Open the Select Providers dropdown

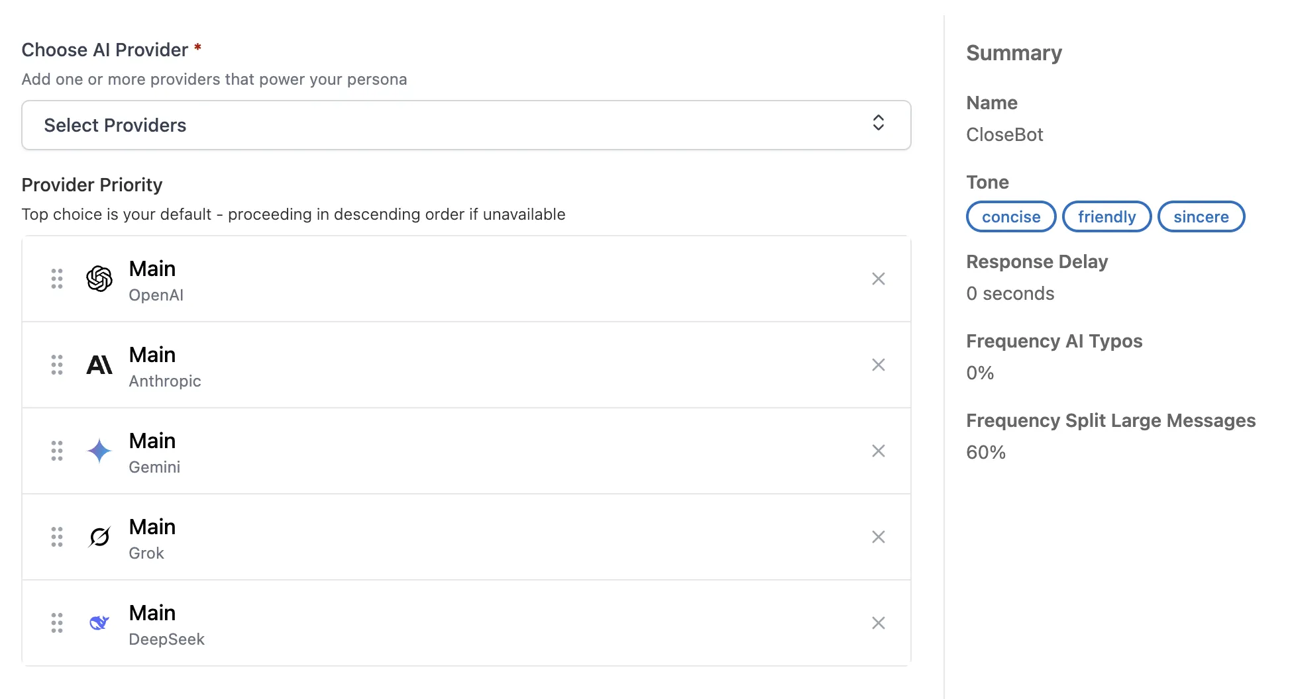point(465,125)
